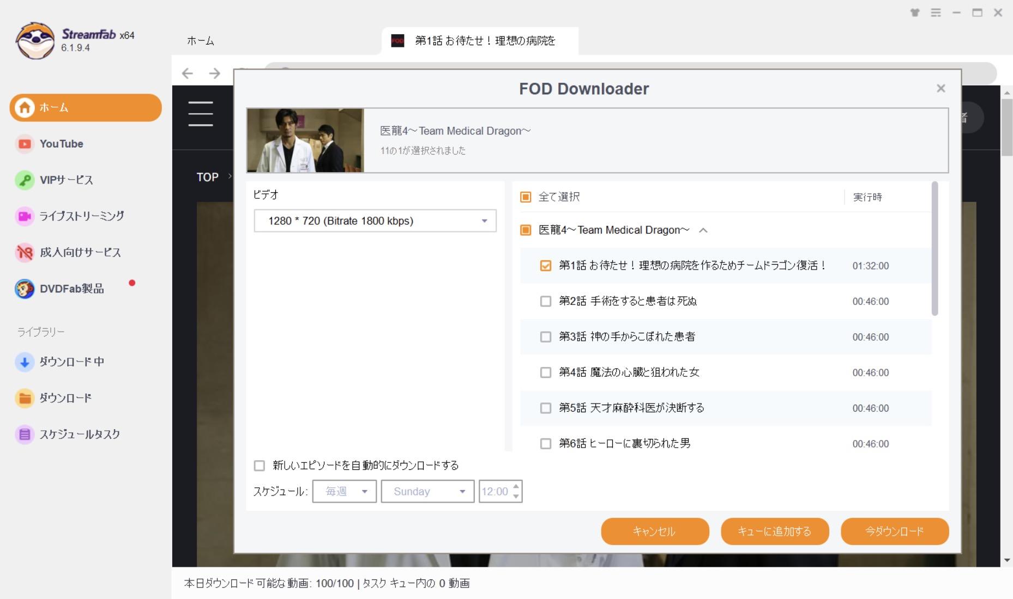Click the page scrollbar up arrow
This screenshot has width=1013, height=599.
click(1006, 93)
